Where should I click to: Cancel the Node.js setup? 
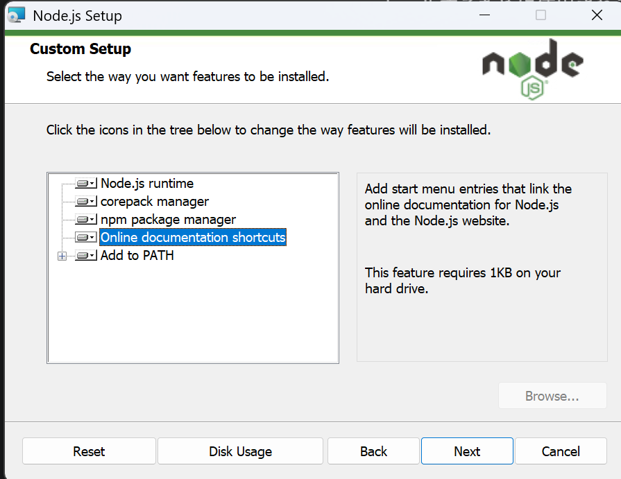pos(561,451)
